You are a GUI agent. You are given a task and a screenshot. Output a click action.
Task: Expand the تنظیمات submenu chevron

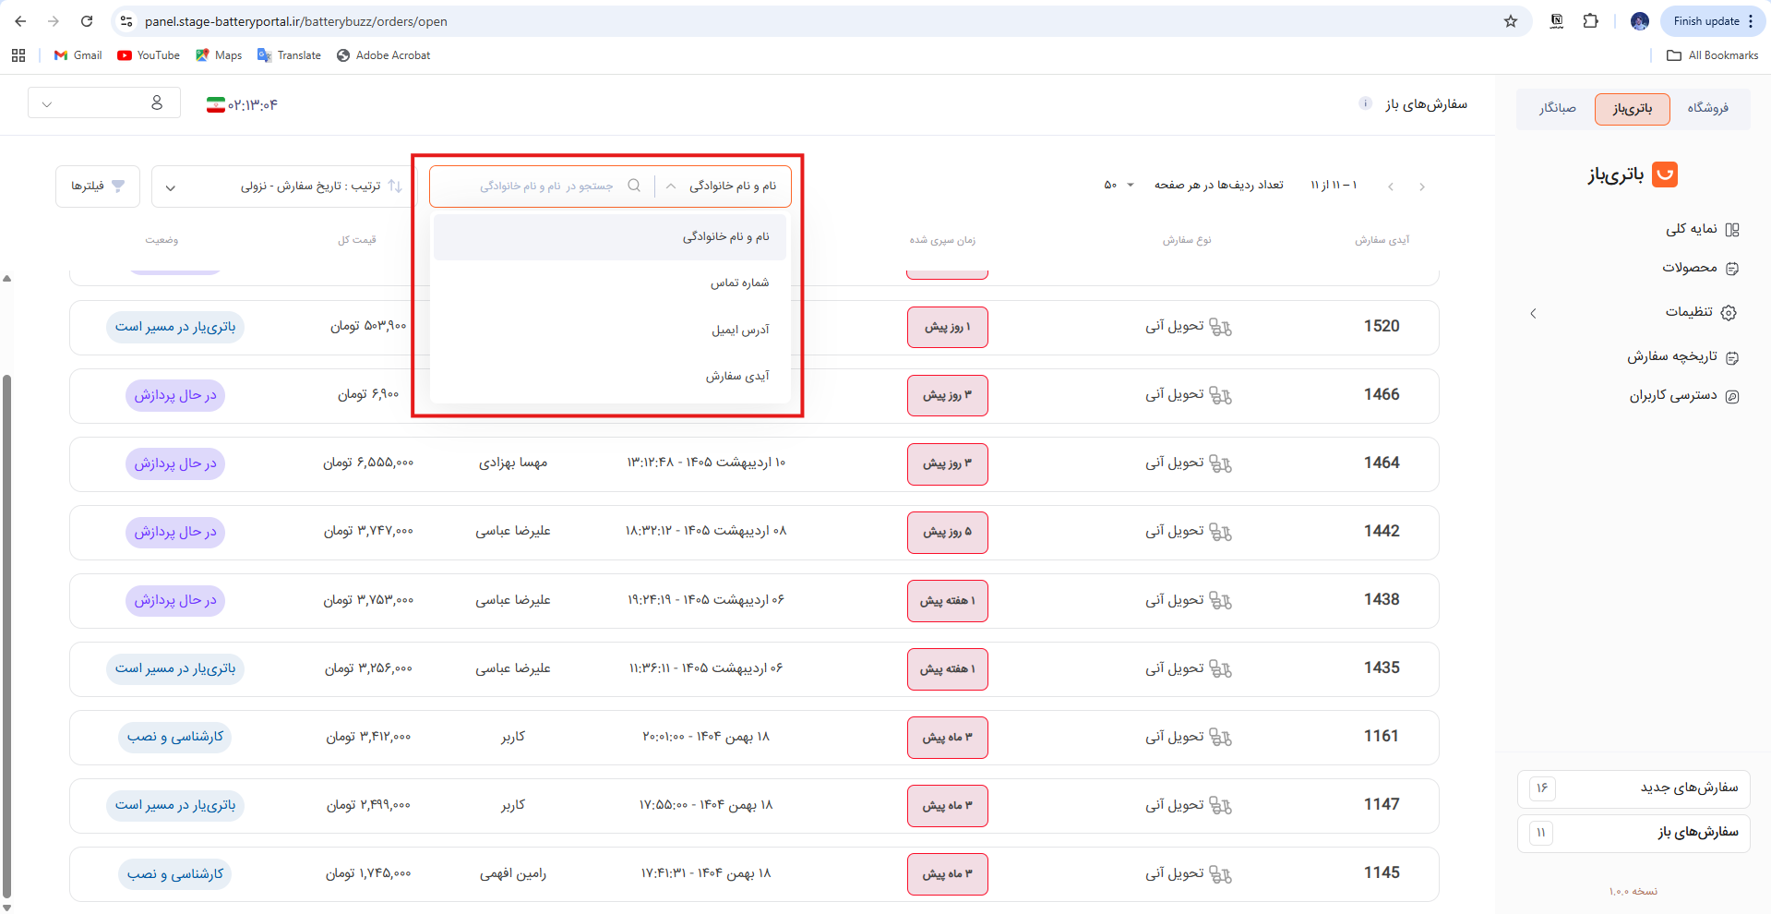1533,313
